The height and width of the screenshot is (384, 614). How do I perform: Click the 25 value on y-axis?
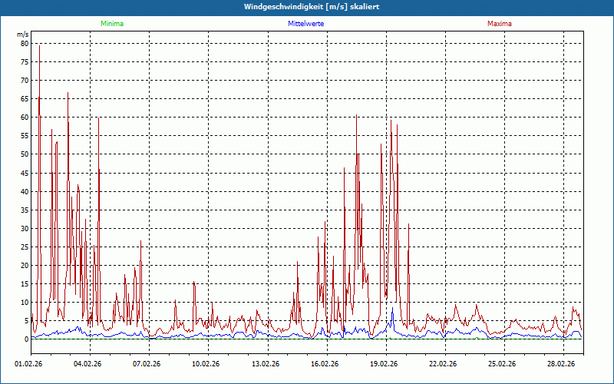pos(24,247)
